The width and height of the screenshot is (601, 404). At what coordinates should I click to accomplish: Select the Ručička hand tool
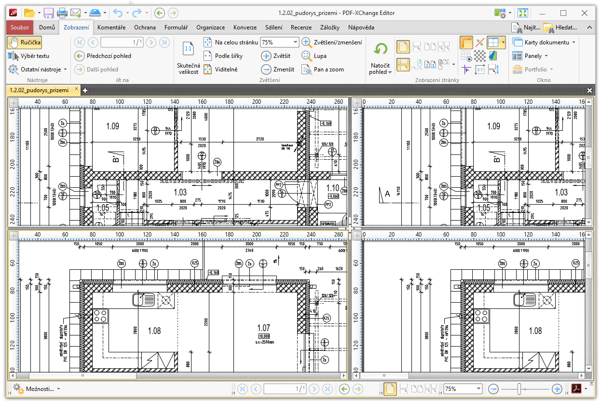coord(25,42)
